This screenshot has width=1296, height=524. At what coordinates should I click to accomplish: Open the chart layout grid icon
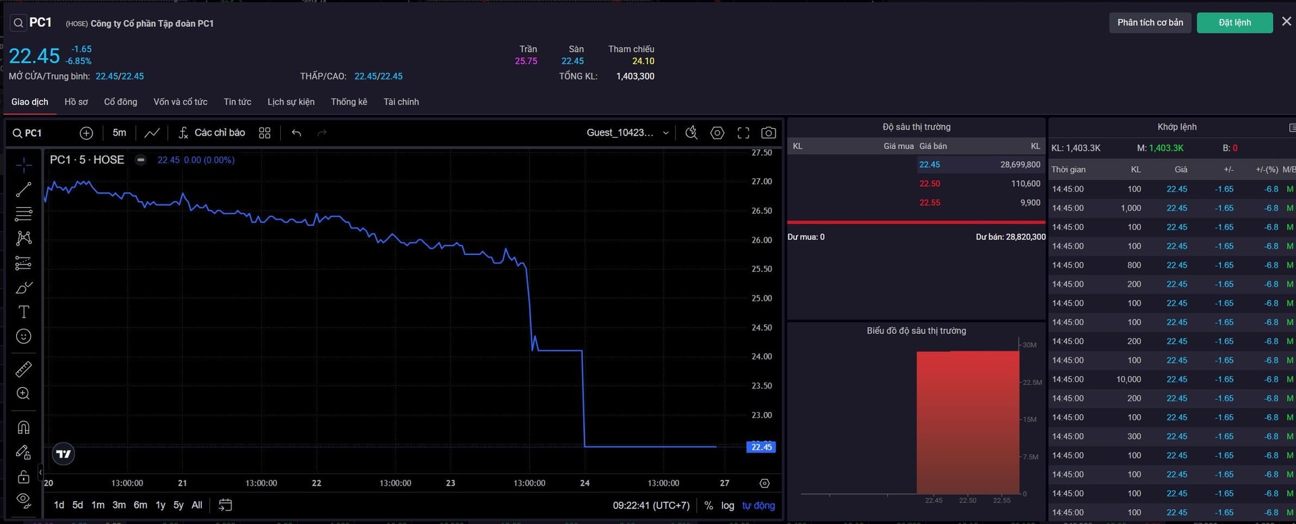coord(265,133)
